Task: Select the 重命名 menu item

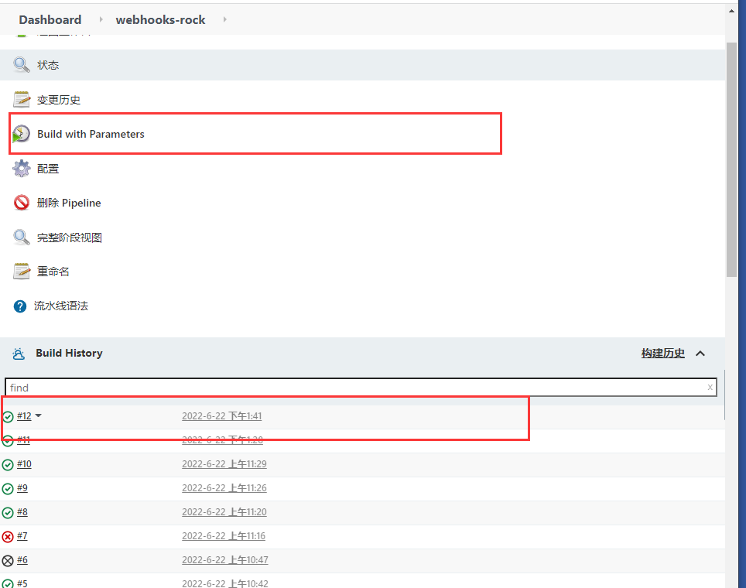Action: click(53, 272)
